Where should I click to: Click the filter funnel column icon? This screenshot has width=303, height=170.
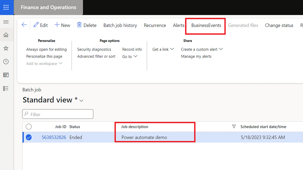234,126
